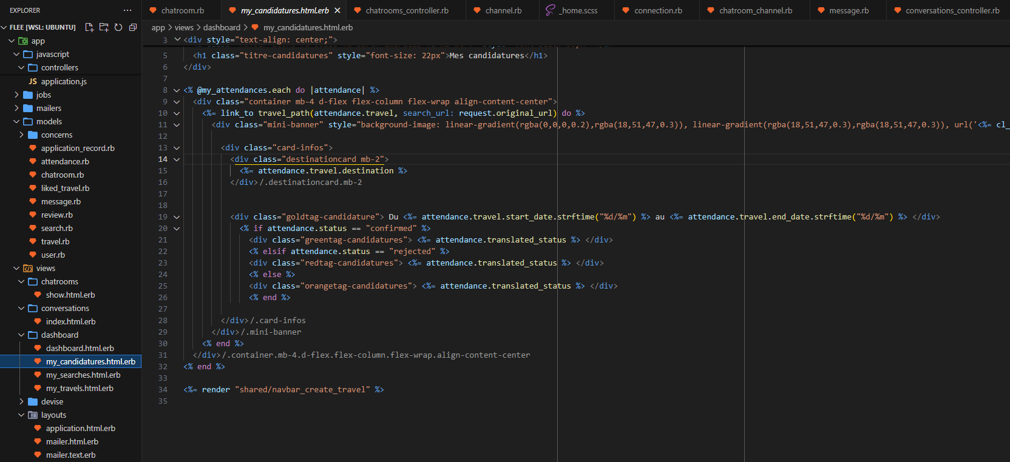
Task: Refresh the explorer tree
Action: click(118, 27)
